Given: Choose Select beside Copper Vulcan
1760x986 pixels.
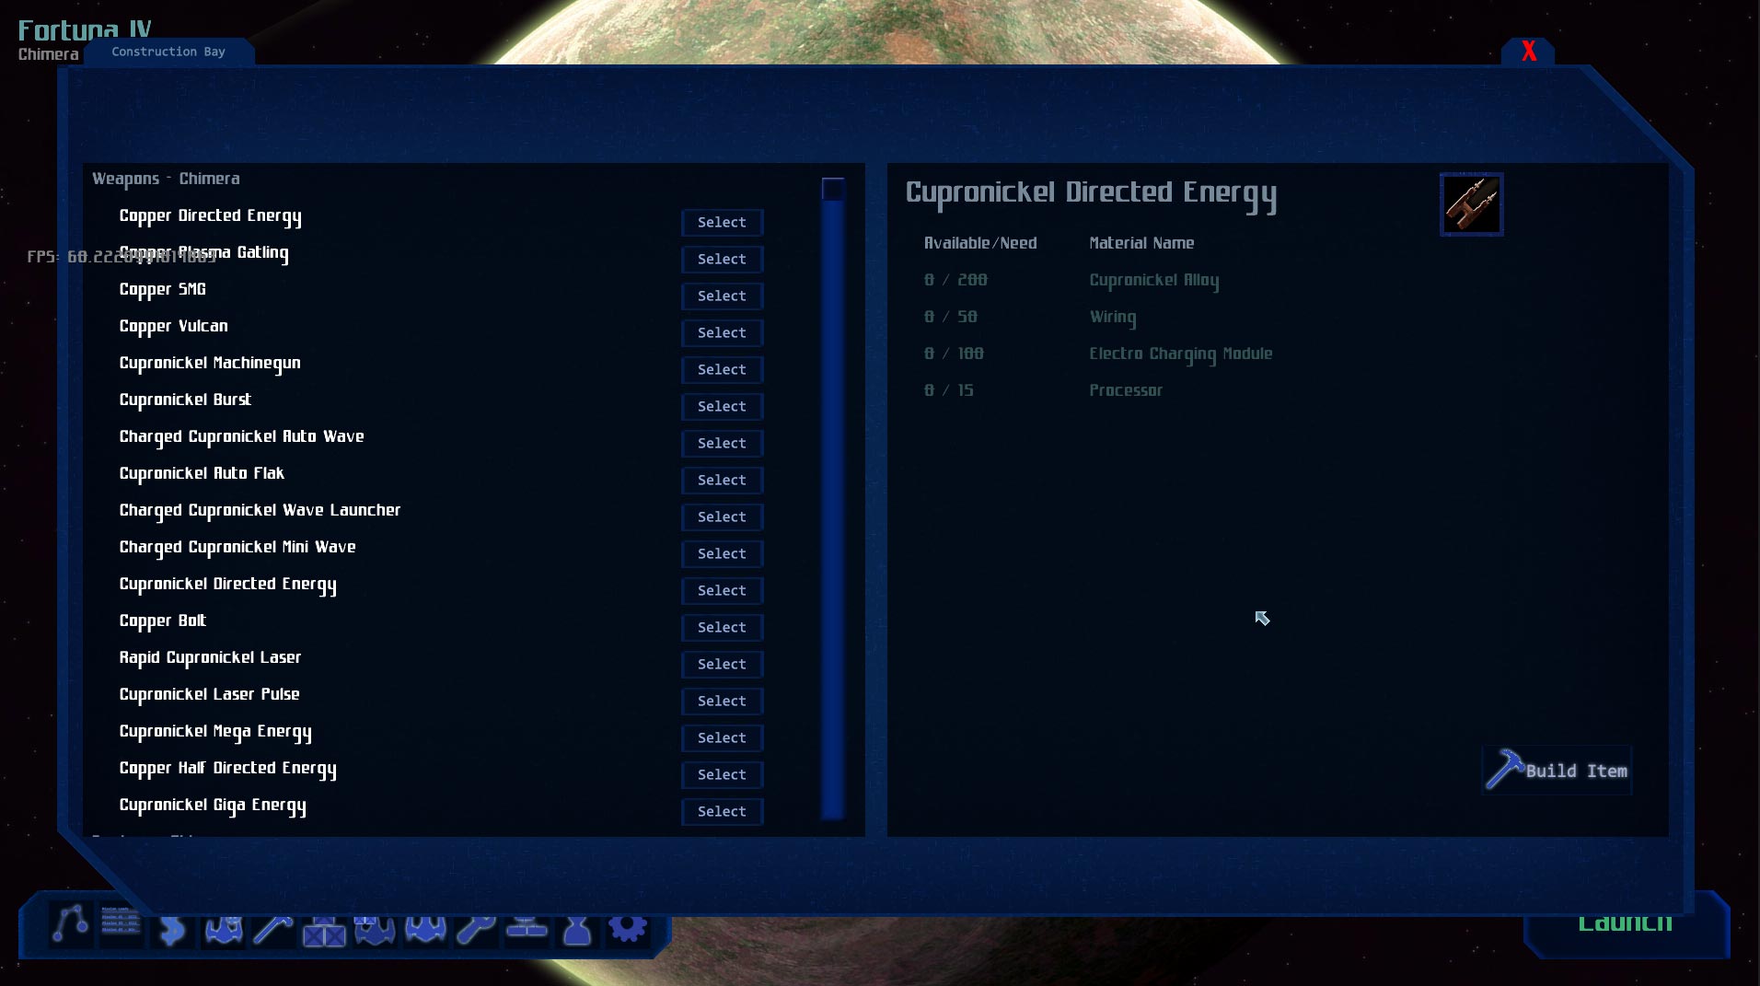Looking at the screenshot, I should tap(722, 333).
